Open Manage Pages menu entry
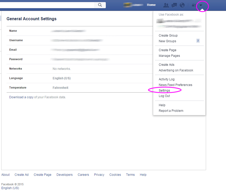 pyautogui.click(x=169, y=56)
